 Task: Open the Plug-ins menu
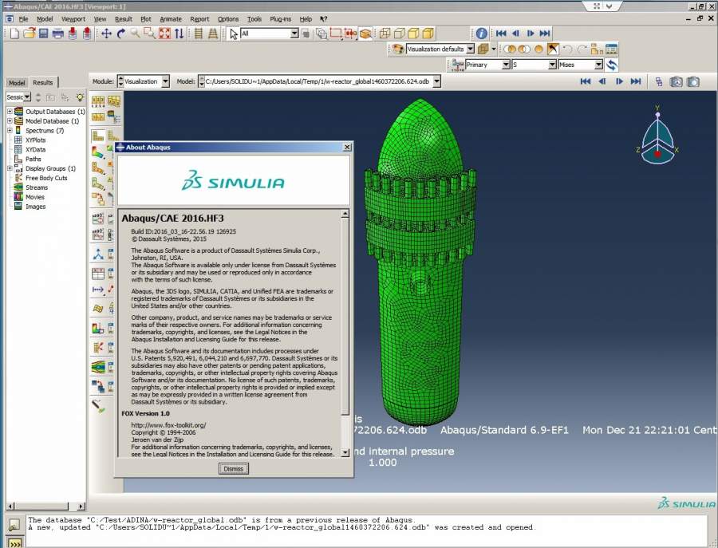point(280,19)
